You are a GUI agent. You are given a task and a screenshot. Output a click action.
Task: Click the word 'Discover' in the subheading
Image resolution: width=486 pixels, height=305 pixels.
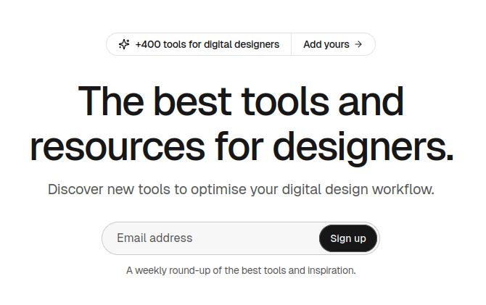point(75,190)
